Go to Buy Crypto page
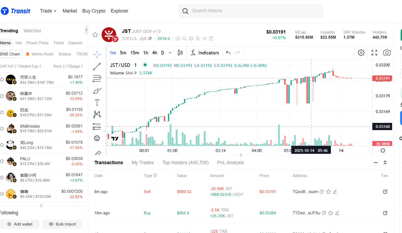Screen dimensions: 402x233 coord(94,11)
